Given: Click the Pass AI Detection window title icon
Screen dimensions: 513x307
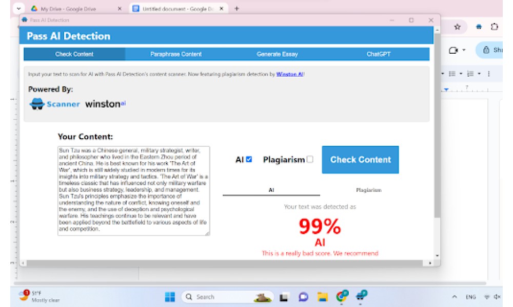Looking at the screenshot, I should pos(25,20).
